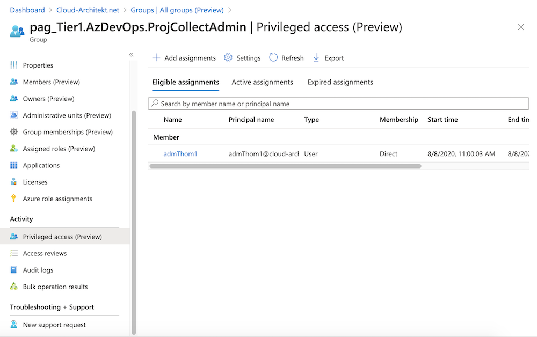Click Add assignments button
The height and width of the screenshot is (337, 537).
pyautogui.click(x=184, y=58)
